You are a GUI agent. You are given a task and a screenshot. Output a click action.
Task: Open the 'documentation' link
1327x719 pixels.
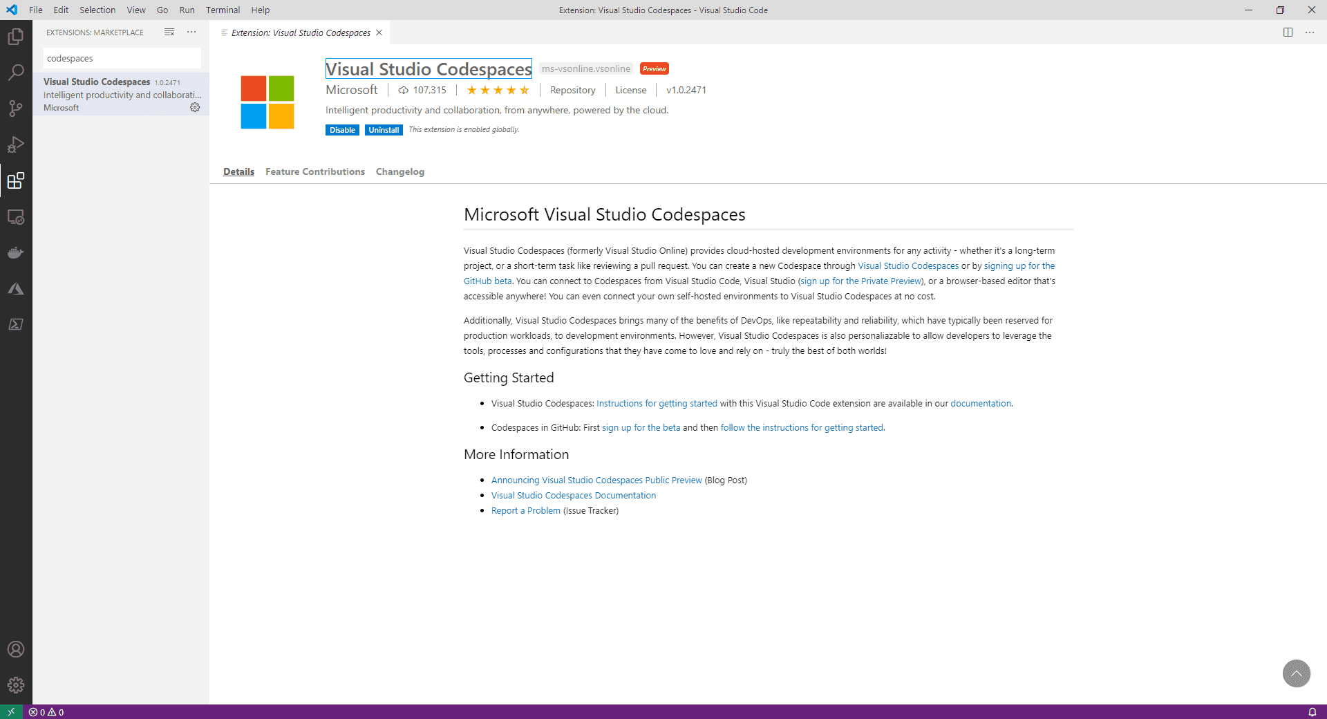(981, 404)
